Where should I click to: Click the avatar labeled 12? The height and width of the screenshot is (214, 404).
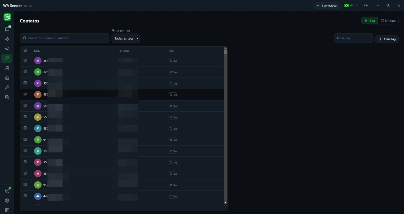click(38, 72)
